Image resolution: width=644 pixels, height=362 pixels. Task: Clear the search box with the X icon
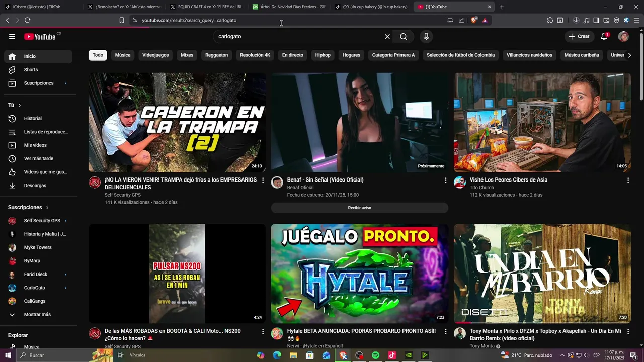pyautogui.click(x=387, y=37)
